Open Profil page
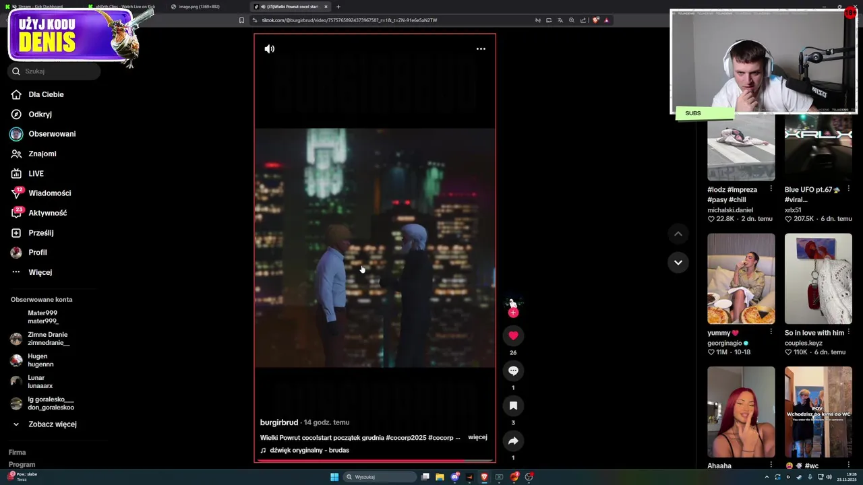 coord(29,253)
